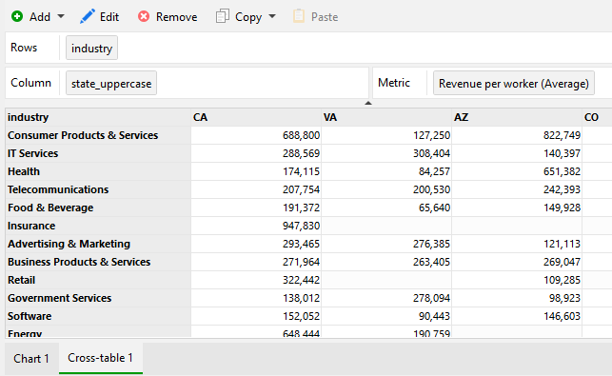
Task: Select the Consumer Products & Services row
Action: pos(98,135)
